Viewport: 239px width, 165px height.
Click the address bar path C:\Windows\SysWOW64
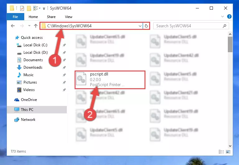pos(69,26)
